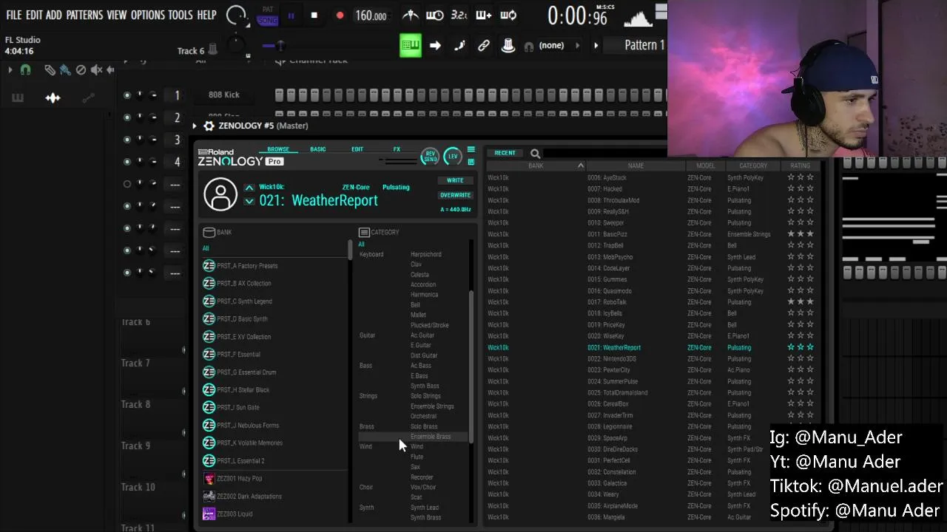
Task: Select the PRST_A Factory Presets bank
Action: pyautogui.click(x=248, y=266)
